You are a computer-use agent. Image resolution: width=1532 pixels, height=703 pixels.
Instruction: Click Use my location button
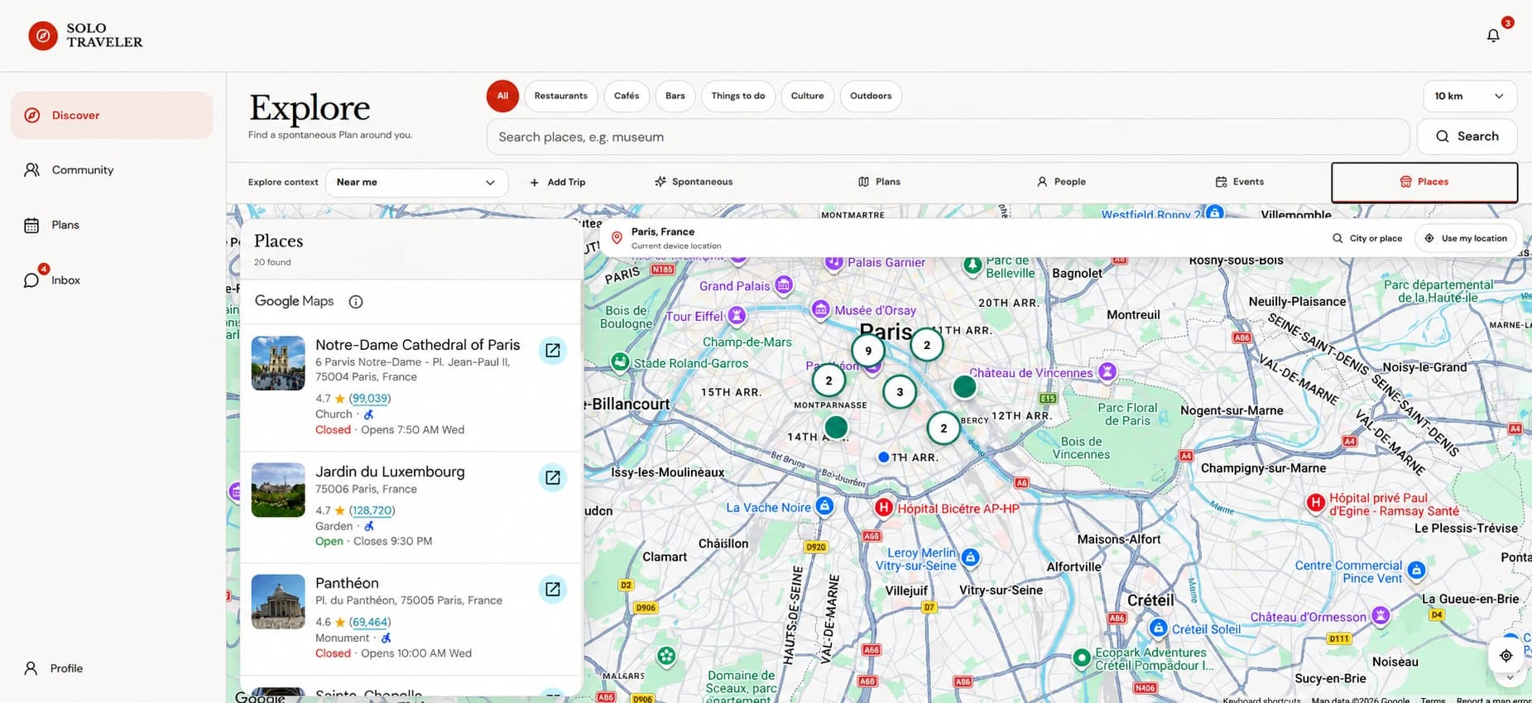pos(1466,238)
